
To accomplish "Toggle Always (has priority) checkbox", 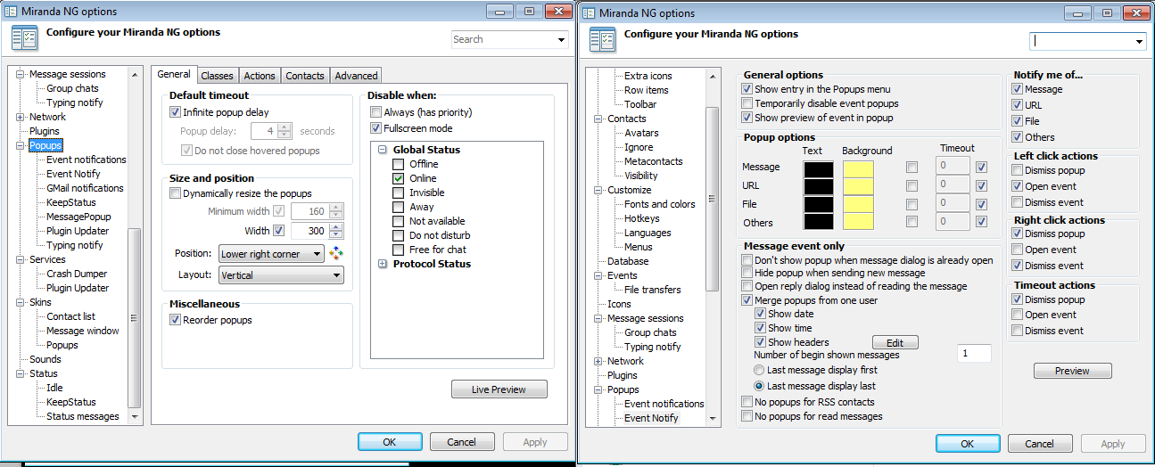I will 375,112.
